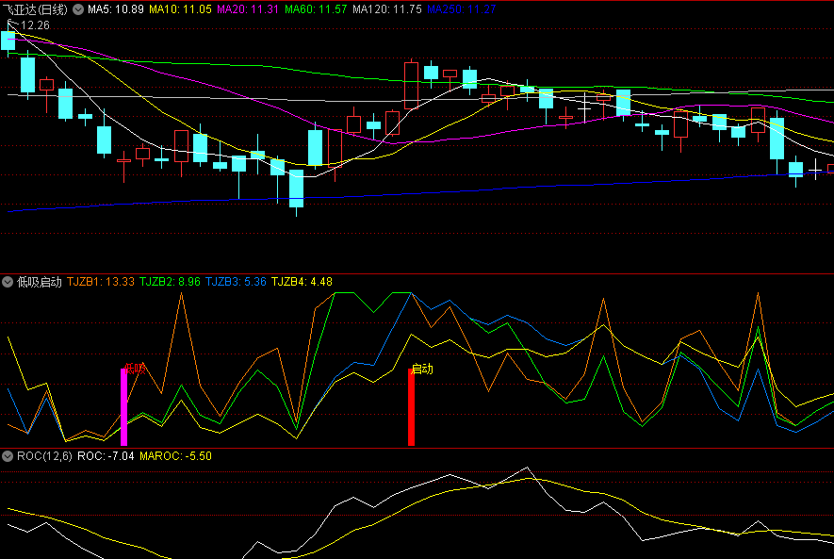
Task: Select the ROC: -7.04 value
Action: (x=106, y=456)
